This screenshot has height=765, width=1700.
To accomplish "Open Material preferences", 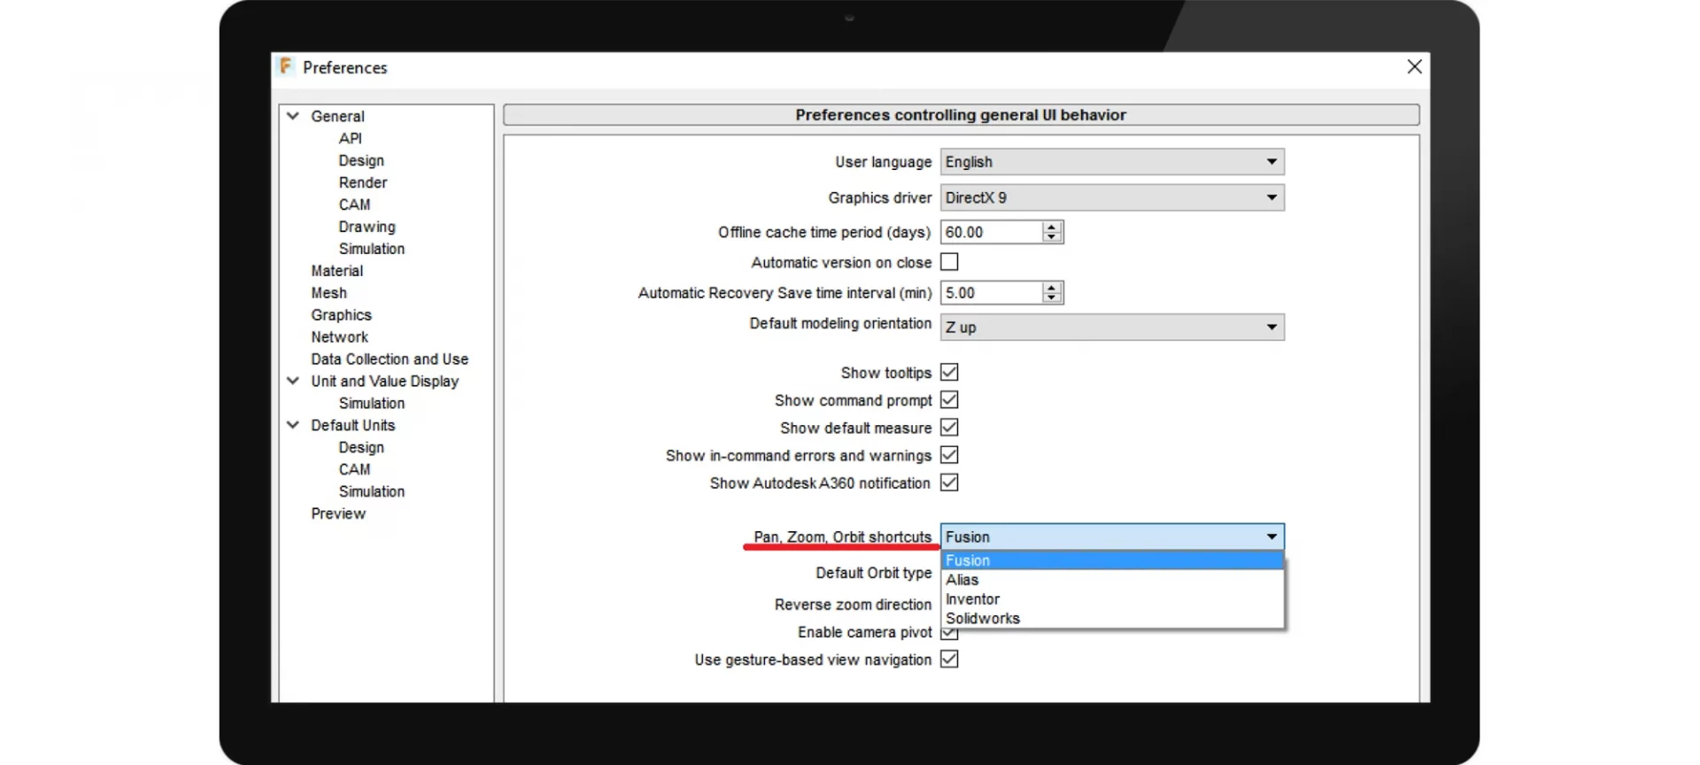I will [336, 271].
